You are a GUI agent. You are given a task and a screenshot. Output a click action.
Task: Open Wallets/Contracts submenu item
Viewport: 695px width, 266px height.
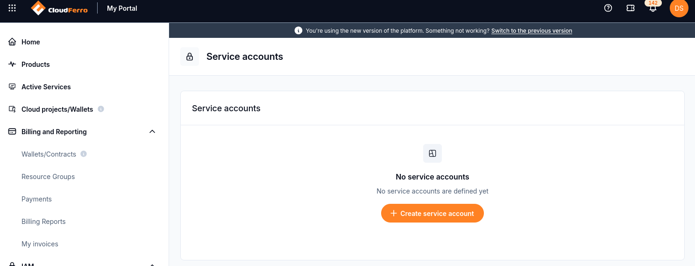(x=49, y=154)
